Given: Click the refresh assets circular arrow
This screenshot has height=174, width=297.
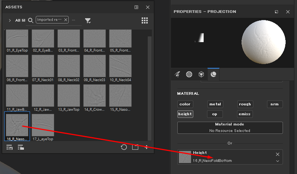Looking at the screenshot, I should 124,147.
